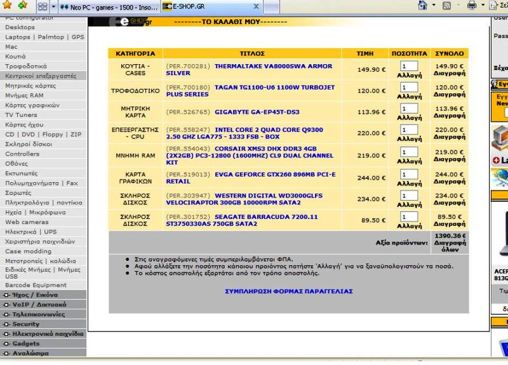Click Αλλαγή for EVGA GeForce GTX260
The image size is (508, 365).
click(x=410, y=183)
